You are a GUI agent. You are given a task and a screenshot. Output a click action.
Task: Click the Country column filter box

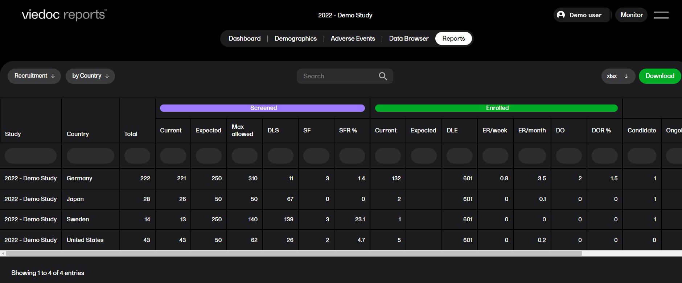click(90, 156)
